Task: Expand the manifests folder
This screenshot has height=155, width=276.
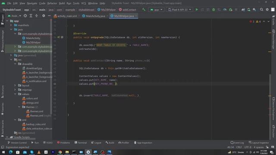Action: point(11,25)
